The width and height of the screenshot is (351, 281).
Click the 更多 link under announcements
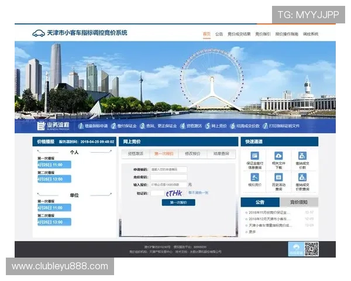pos(252,232)
